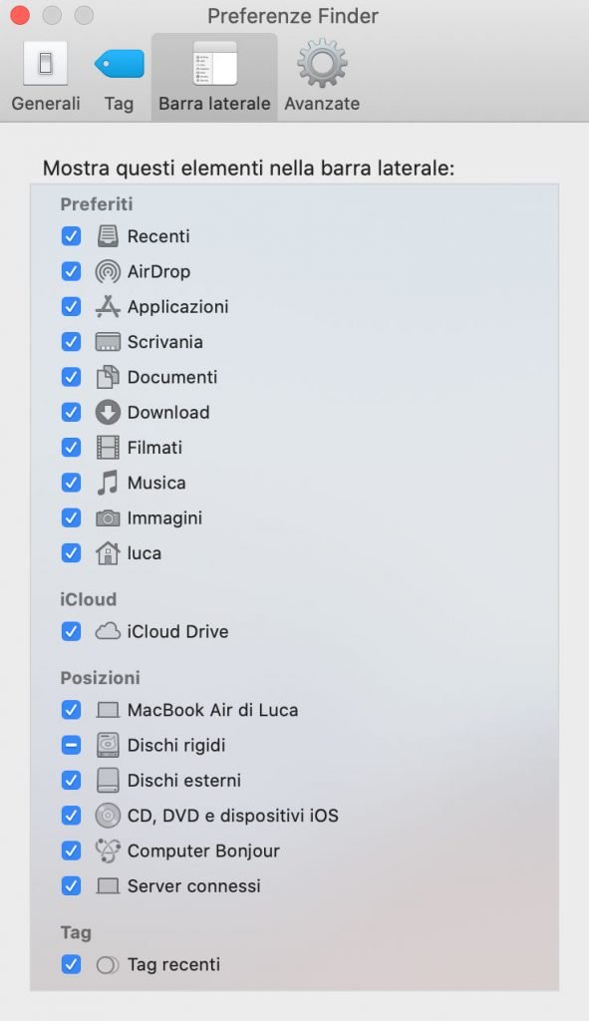Viewport: 589px width, 1021px height.
Task: Open the Avanzate gear tab
Action: pos(322,77)
